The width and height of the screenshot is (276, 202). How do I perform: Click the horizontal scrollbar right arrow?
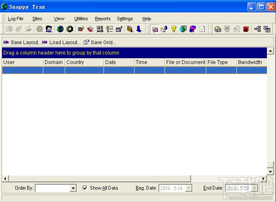pyautogui.click(x=264, y=178)
